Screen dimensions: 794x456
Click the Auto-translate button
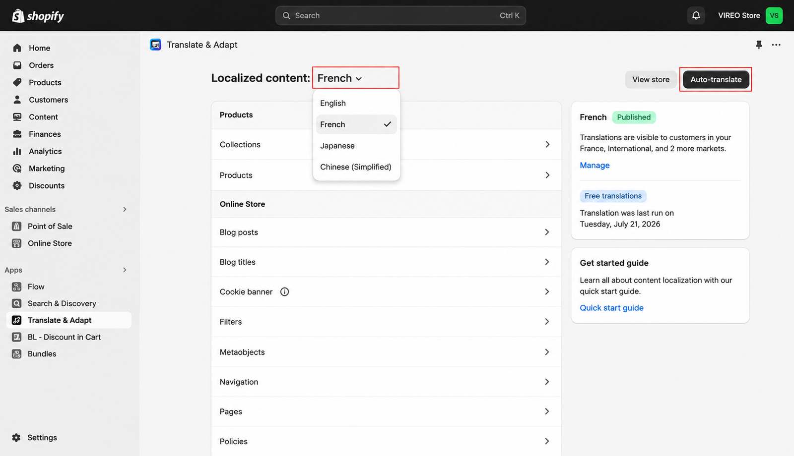(x=716, y=79)
